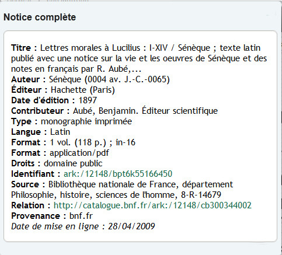Click the contributor Aubé, Benjamin
The image size is (282, 255).
[105, 111]
